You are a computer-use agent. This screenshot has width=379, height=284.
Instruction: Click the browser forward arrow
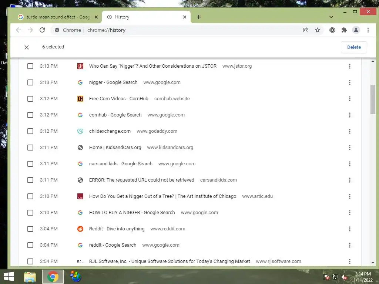point(30,30)
